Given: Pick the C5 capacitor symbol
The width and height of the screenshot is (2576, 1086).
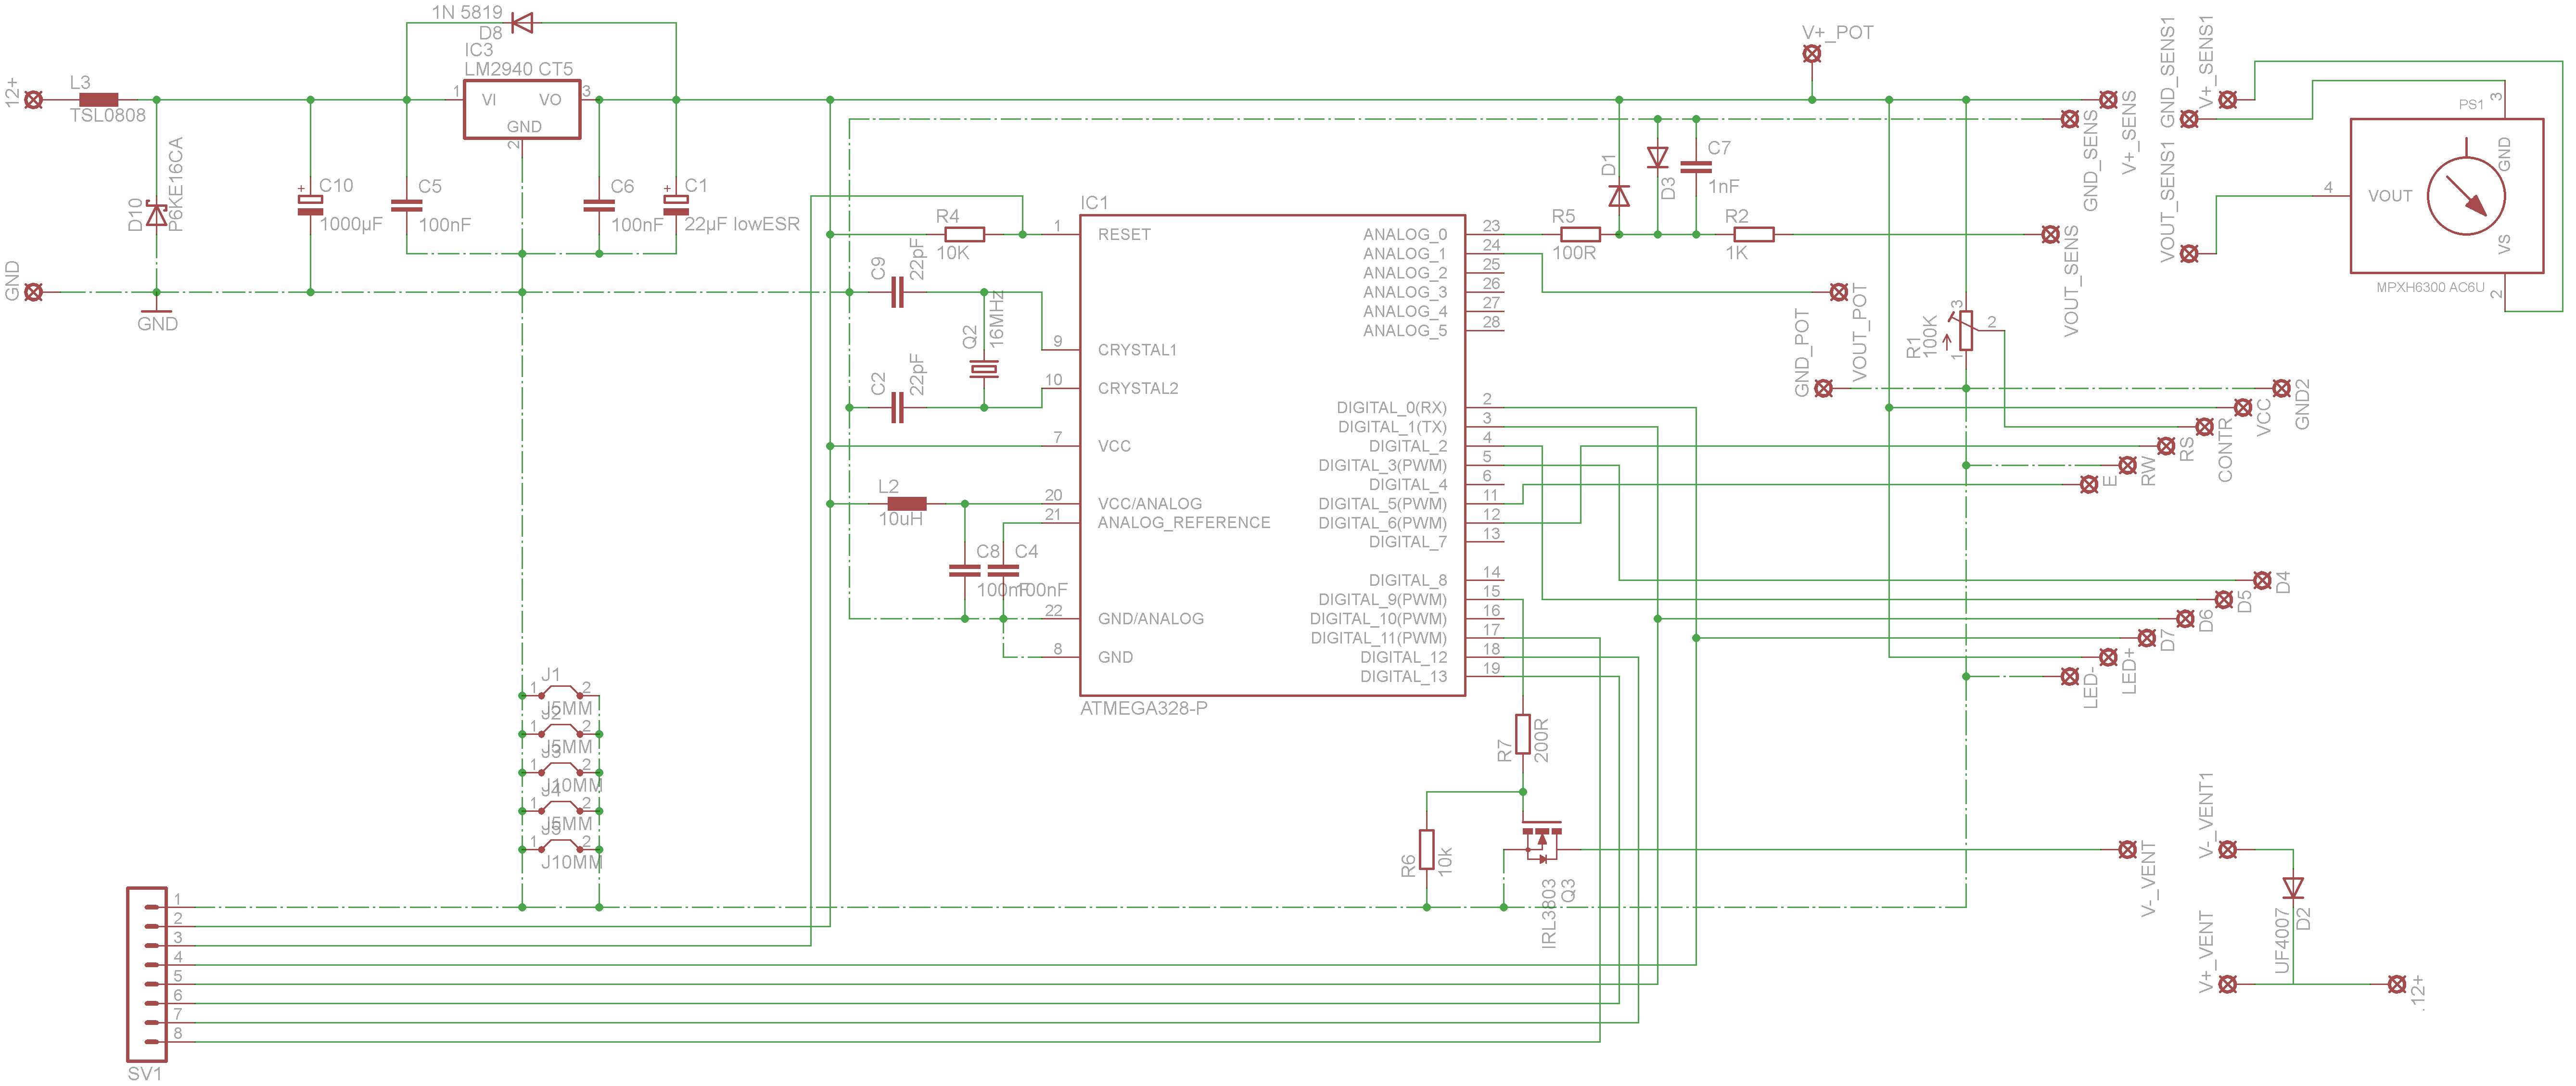Looking at the screenshot, I should tap(406, 205).
